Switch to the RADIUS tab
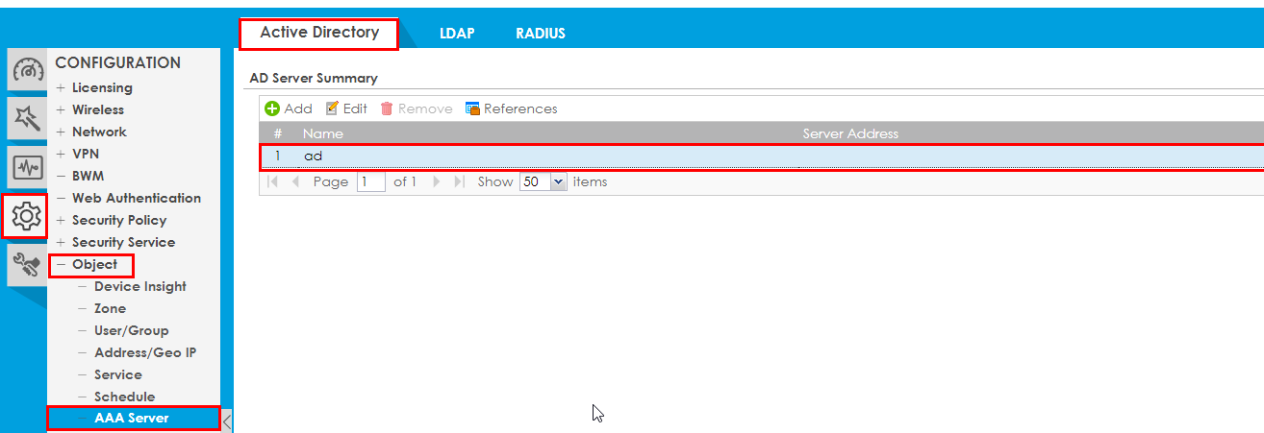Image resolution: width=1264 pixels, height=433 pixels. tap(540, 33)
